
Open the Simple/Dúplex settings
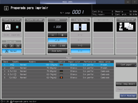[80, 20]
